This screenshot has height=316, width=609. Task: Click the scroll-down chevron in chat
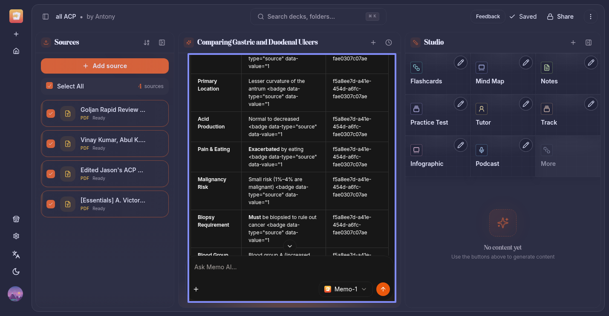290,246
